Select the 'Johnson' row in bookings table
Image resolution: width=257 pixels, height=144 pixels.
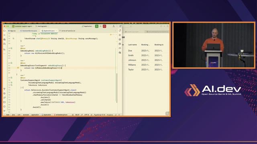(146, 60)
